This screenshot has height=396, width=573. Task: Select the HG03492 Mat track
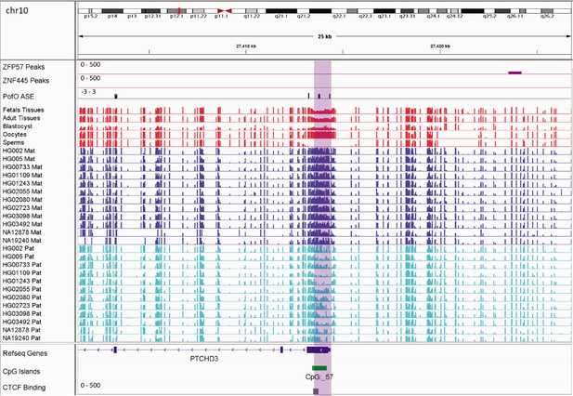click(22, 224)
